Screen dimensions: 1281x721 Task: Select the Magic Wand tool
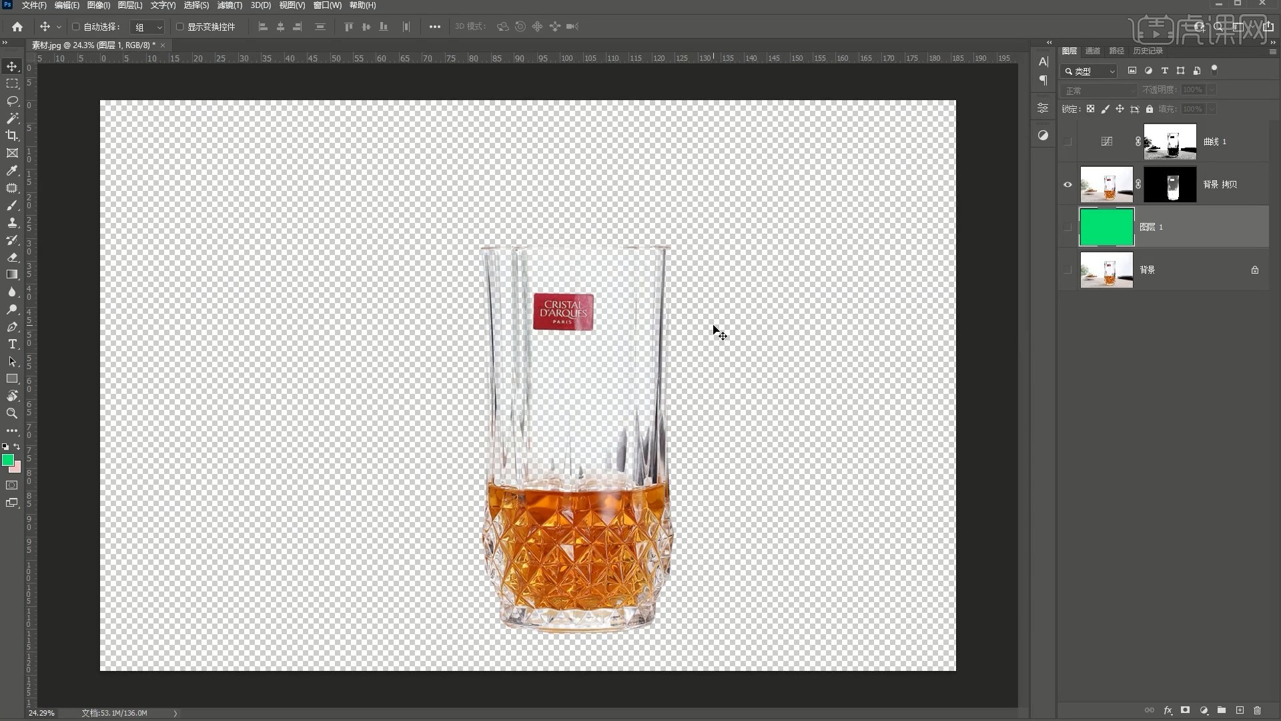[x=12, y=118]
